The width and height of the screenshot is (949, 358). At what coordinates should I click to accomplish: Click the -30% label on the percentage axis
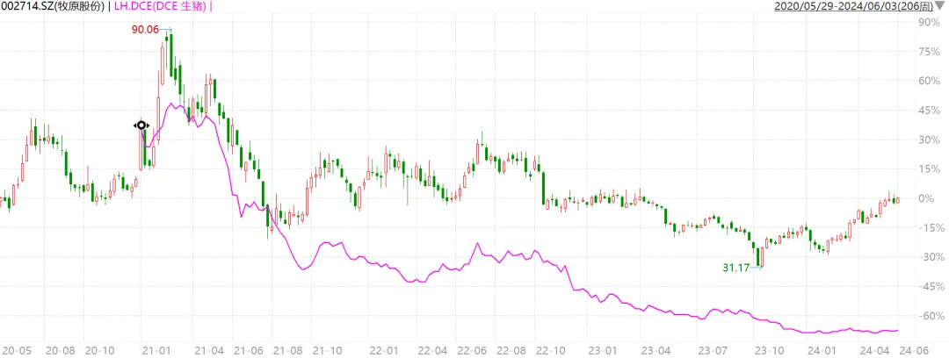tap(928, 257)
